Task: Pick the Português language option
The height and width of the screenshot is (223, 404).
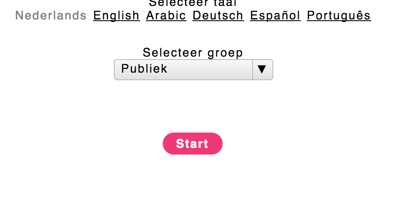Action: [x=339, y=16]
